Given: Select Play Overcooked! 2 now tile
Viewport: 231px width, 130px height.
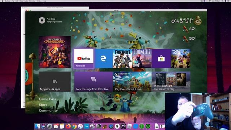Looking at the screenshot, I should click(x=132, y=82).
